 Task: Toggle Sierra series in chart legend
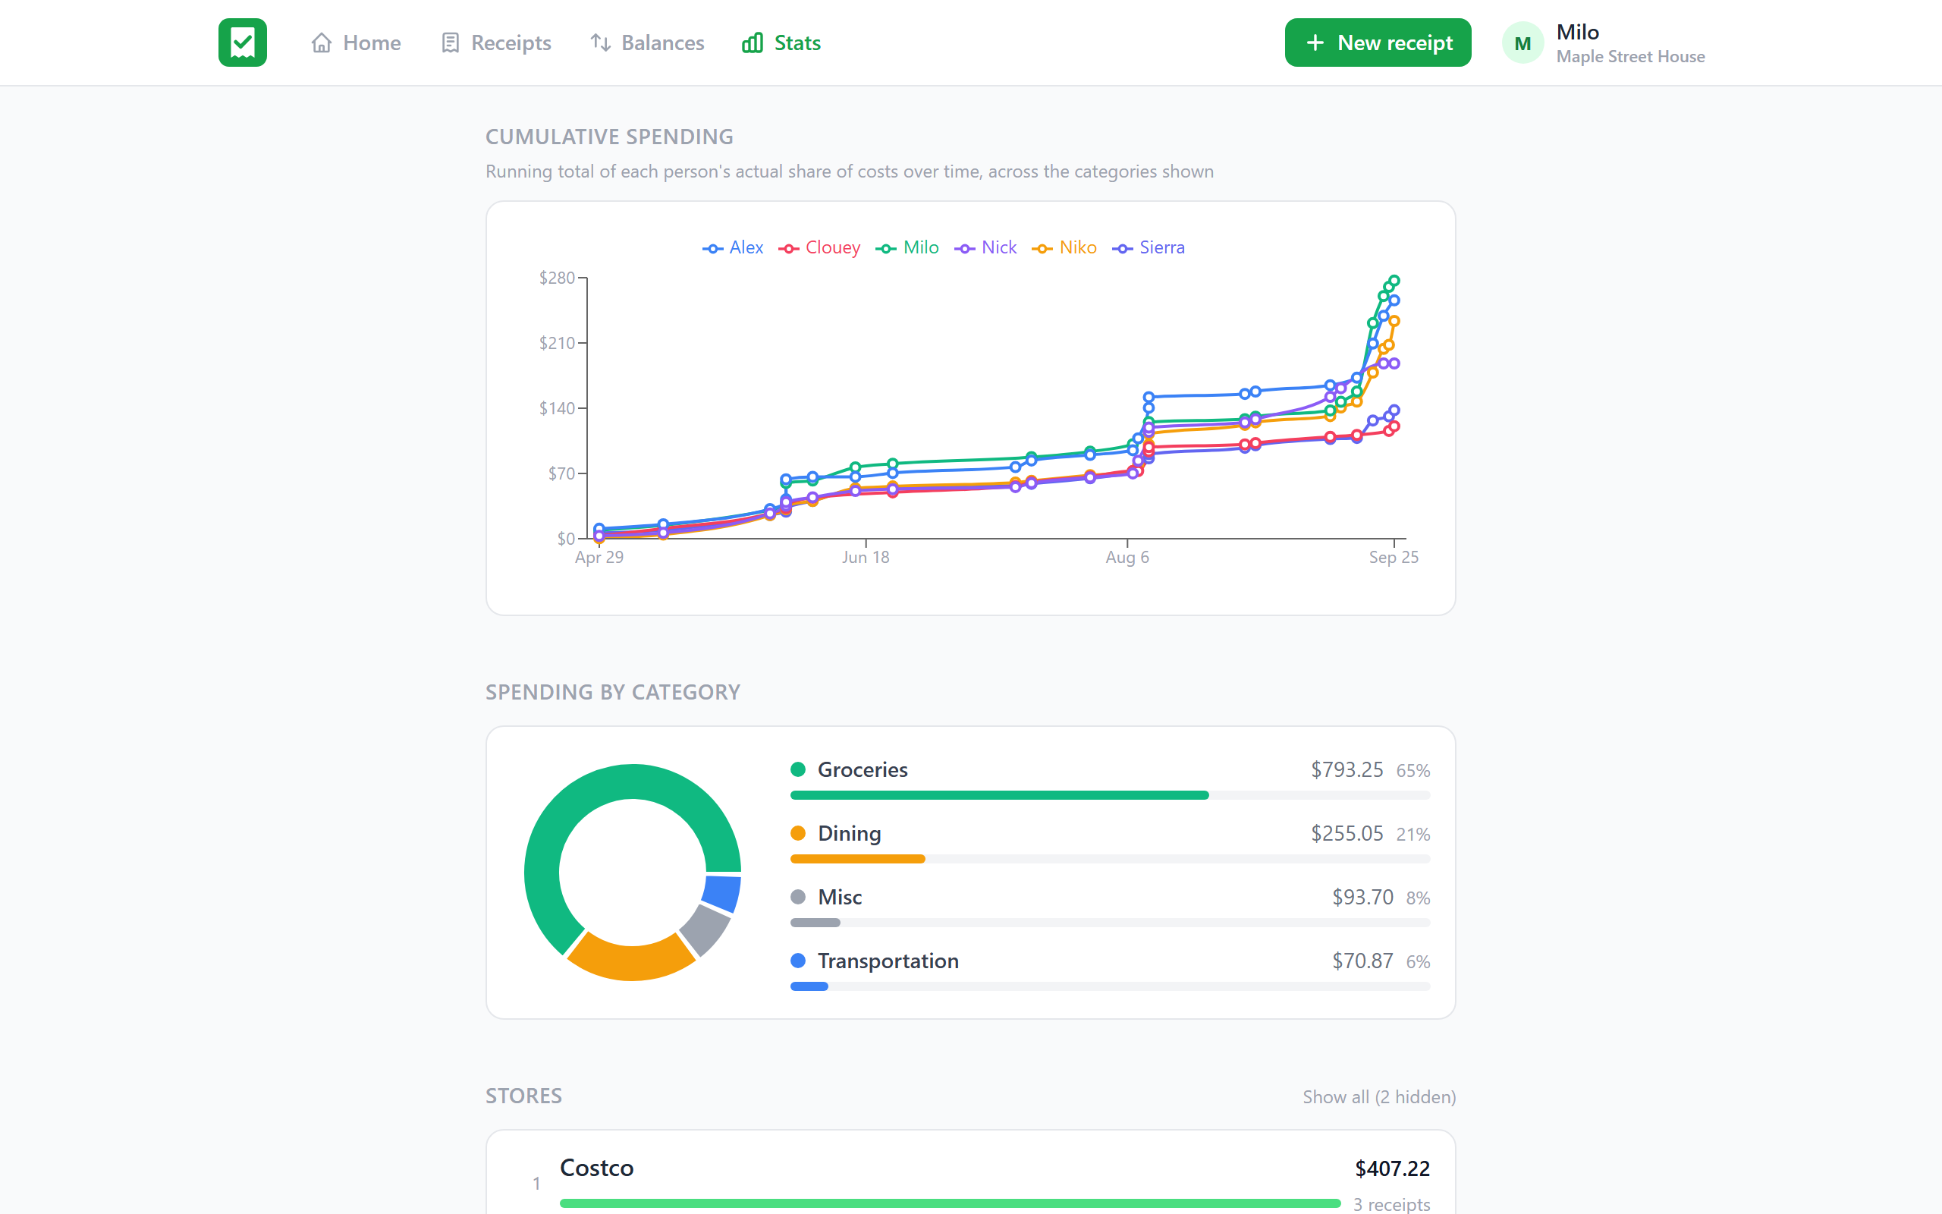(x=1149, y=247)
